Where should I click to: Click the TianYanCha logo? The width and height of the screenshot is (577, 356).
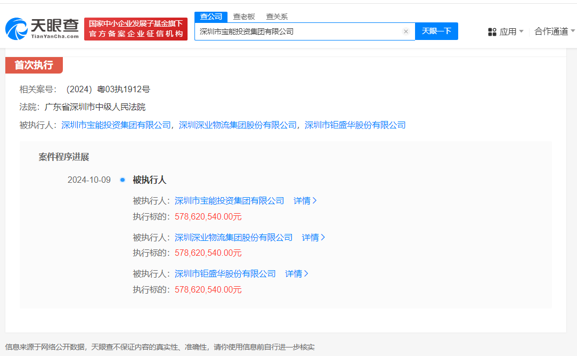[x=42, y=29]
